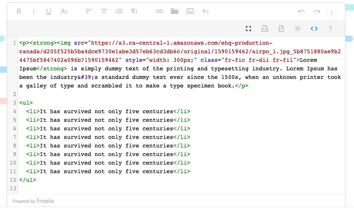
Task: Click the special characters grid icon
Action: click(298, 28)
